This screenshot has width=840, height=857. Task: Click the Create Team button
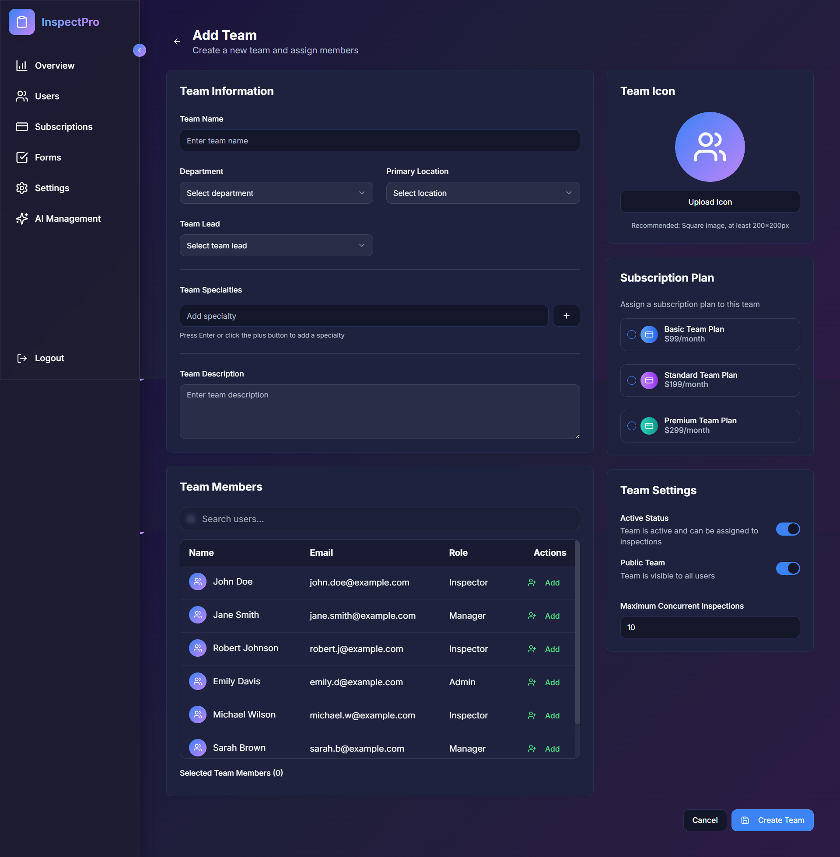pos(772,820)
